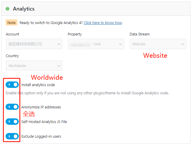Click 'Ready to switch to Google Analytics 4?' text
Image resolution: width=192 pixels, height=145 pixels.
tap(51, 23)
